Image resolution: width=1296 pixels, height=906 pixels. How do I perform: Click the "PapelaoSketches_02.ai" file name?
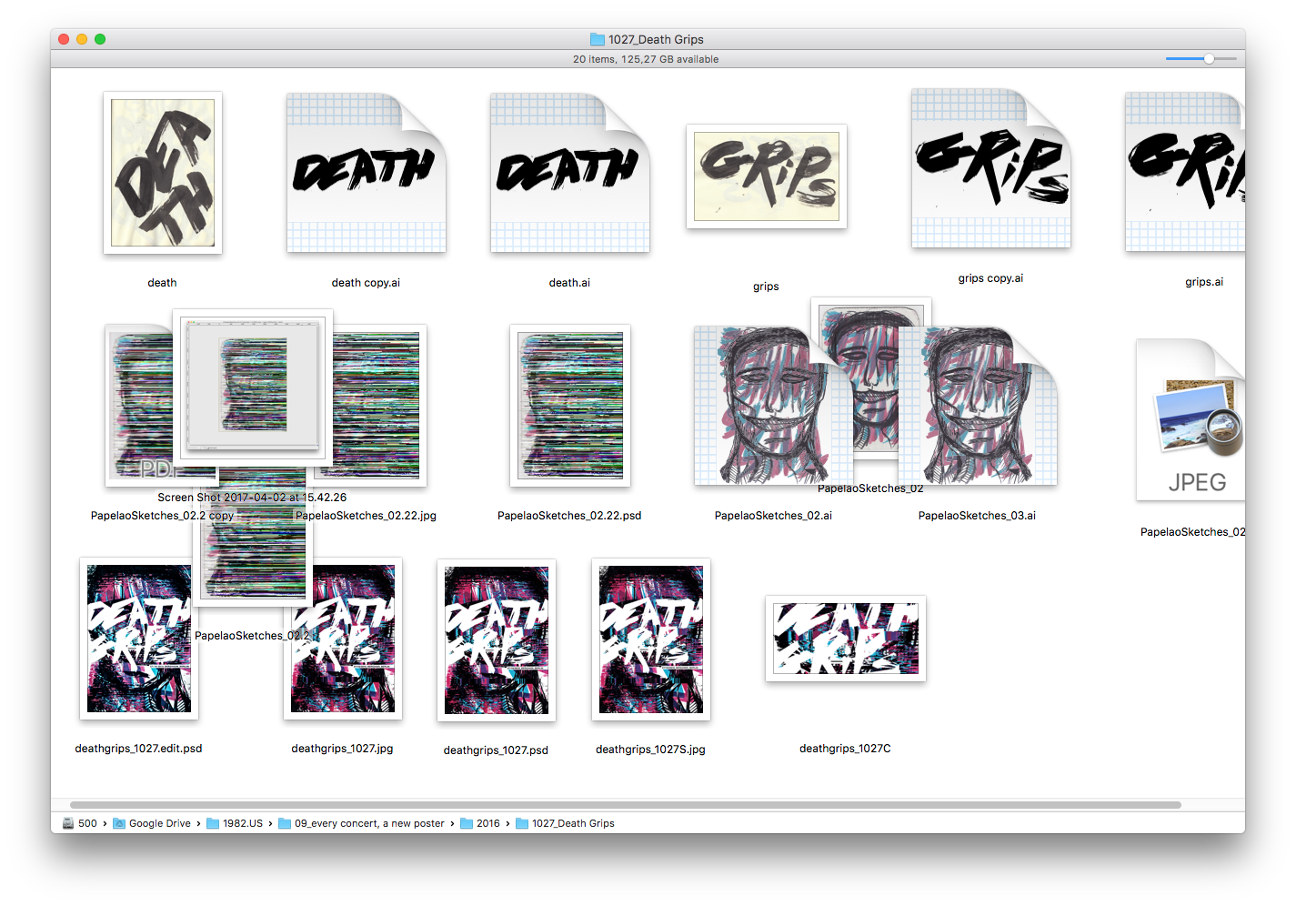coord(773,516)
